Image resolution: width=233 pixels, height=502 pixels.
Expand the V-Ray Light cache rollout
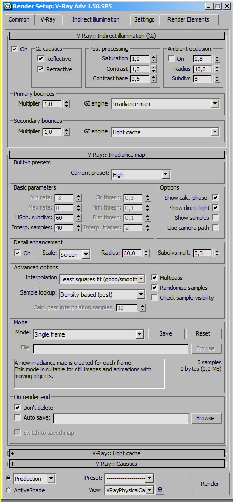coord(117,453)
